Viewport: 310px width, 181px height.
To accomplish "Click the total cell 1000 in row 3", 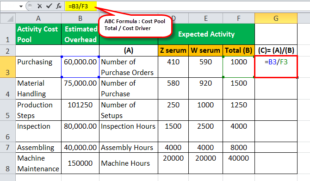I will [x=239, y=67].
